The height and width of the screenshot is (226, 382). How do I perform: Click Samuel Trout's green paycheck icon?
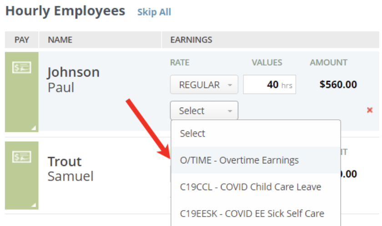[22, 157]
